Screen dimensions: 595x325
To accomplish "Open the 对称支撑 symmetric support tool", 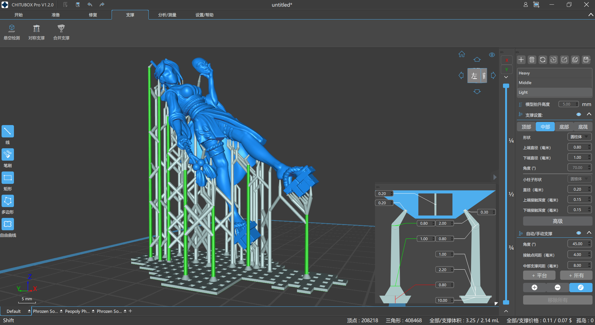I will [37, 32].
